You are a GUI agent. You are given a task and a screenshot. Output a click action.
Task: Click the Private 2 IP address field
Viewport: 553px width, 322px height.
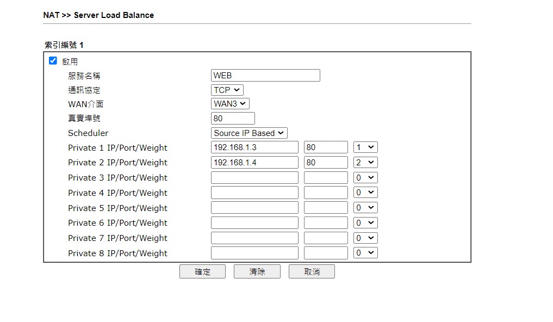pyautogui.click(x=254, y=163)
